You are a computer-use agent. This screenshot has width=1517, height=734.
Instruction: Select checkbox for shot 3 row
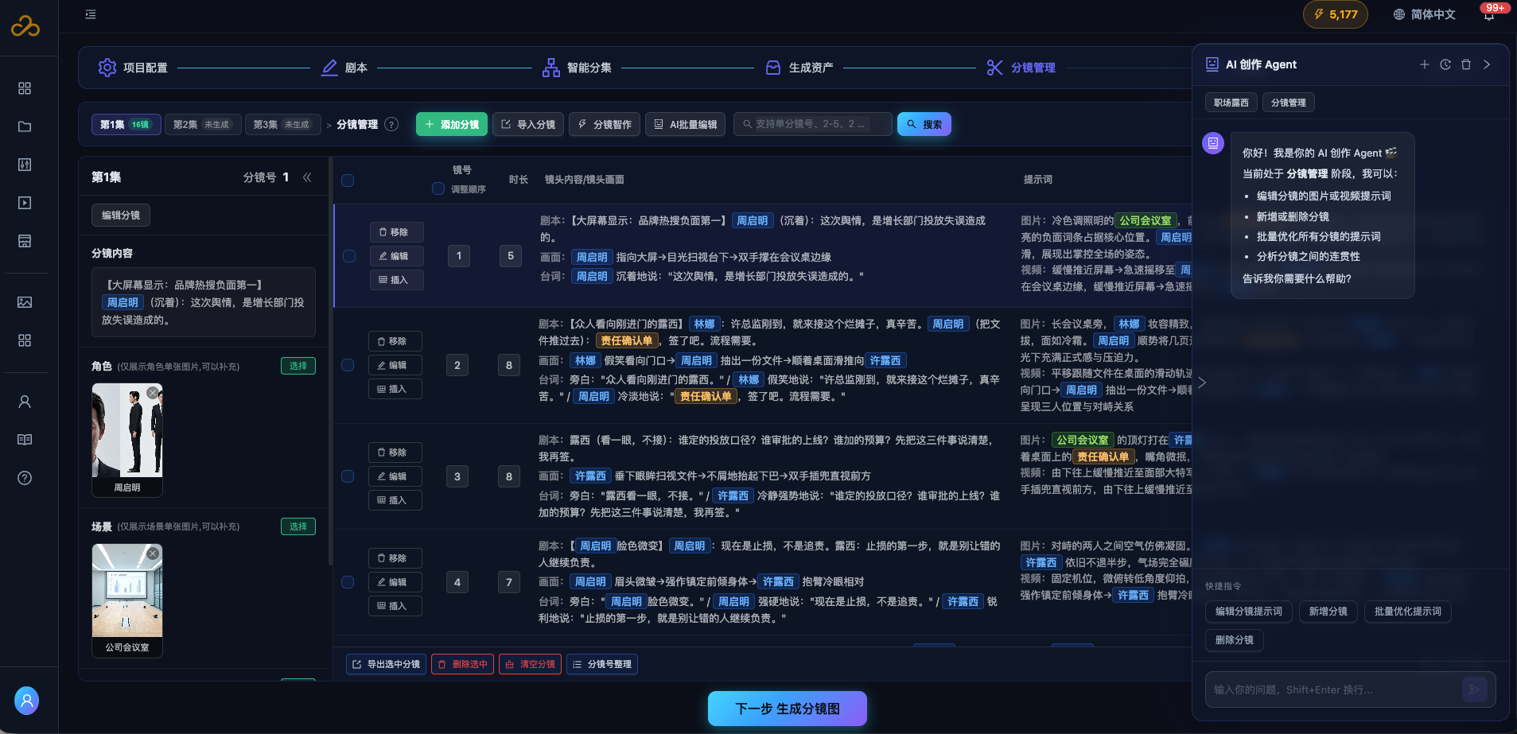[348, 476]
